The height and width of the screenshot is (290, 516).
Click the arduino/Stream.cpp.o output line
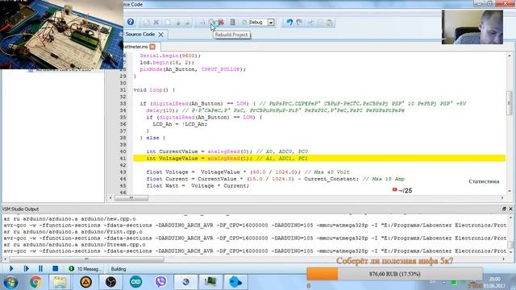click(x=74, y=245)
